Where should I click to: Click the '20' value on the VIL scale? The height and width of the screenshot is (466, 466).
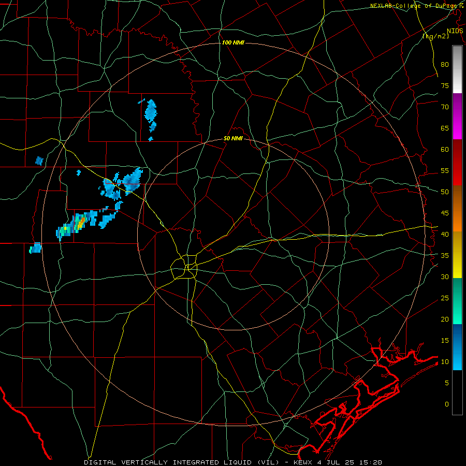pos(445,319)
